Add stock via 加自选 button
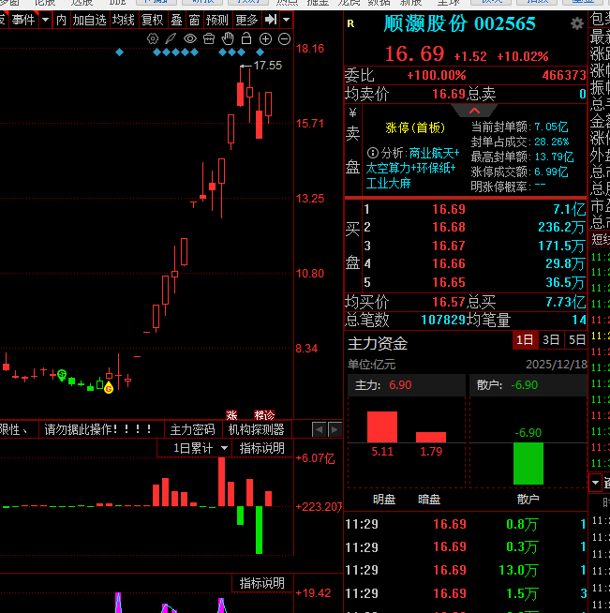 (x=90, y=20)
